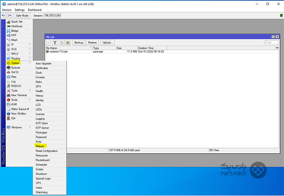Click the Backup button
Viewport: 284px width, 196px height.
point(79,43)
